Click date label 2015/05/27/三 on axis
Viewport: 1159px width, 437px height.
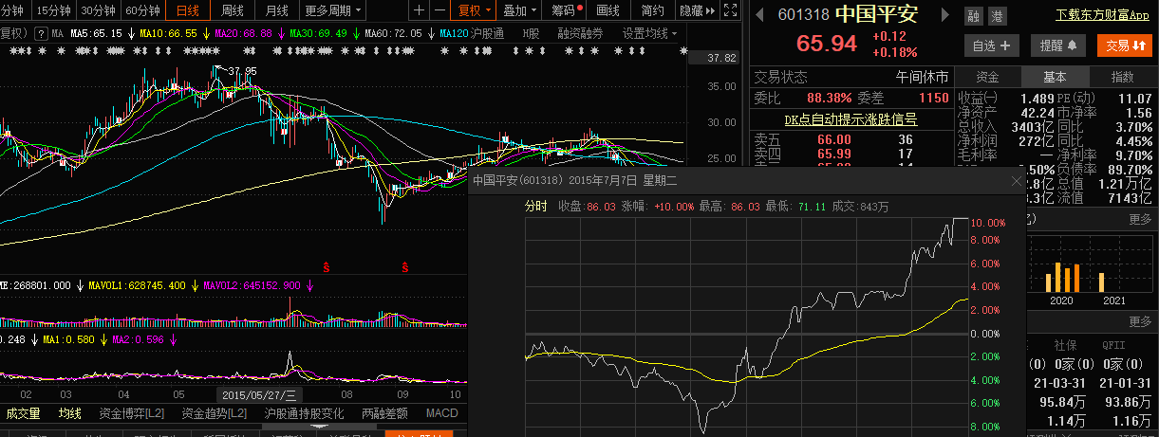(260, 394)
